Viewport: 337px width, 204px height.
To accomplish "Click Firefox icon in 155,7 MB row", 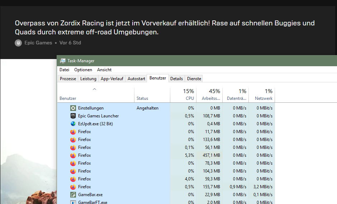I will 73,187.
